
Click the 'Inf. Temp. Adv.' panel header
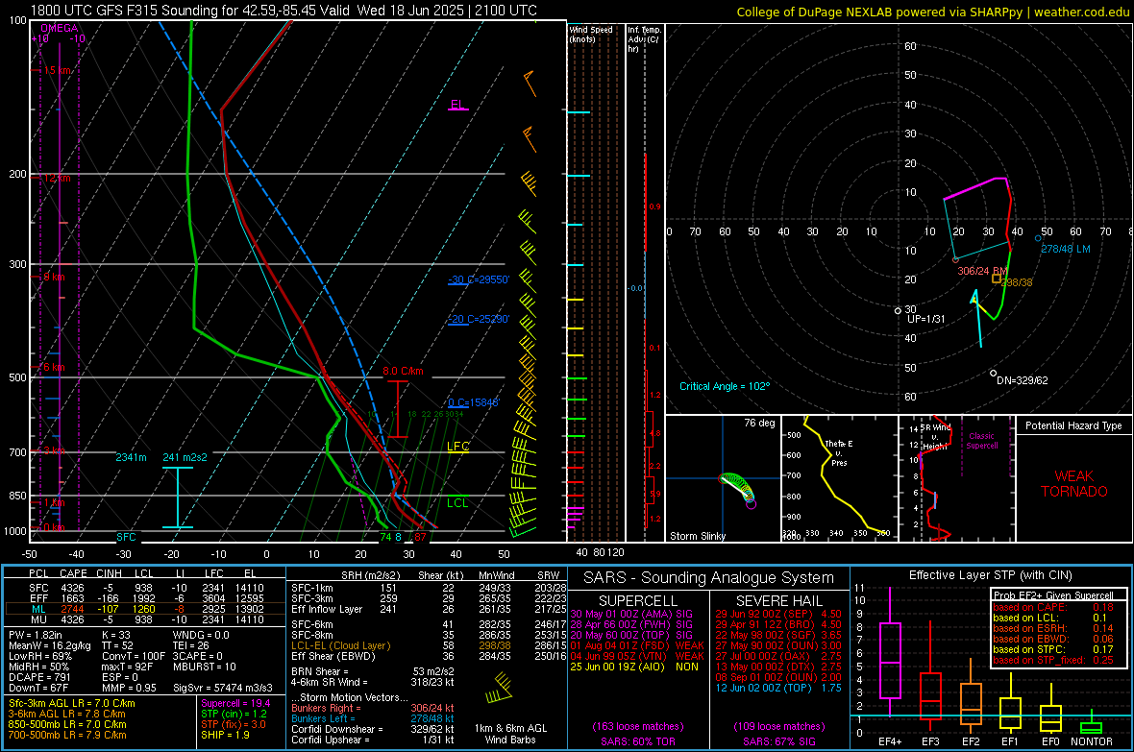point(644,39)
